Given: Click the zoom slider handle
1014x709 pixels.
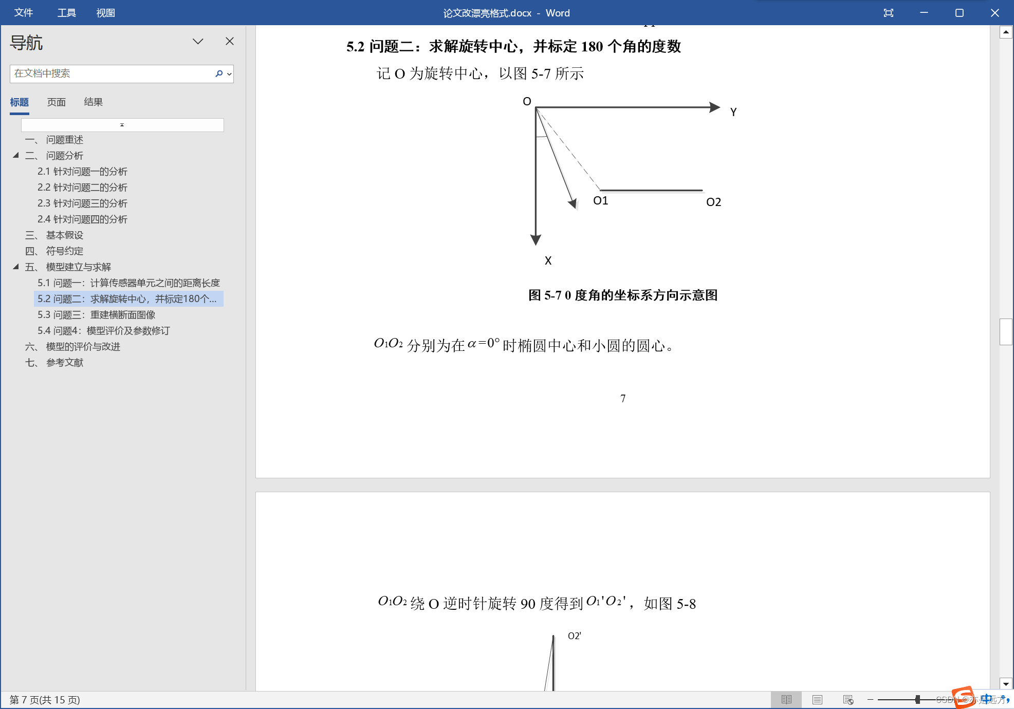Looking at the screenshot, I should click(x=917, y=700).
